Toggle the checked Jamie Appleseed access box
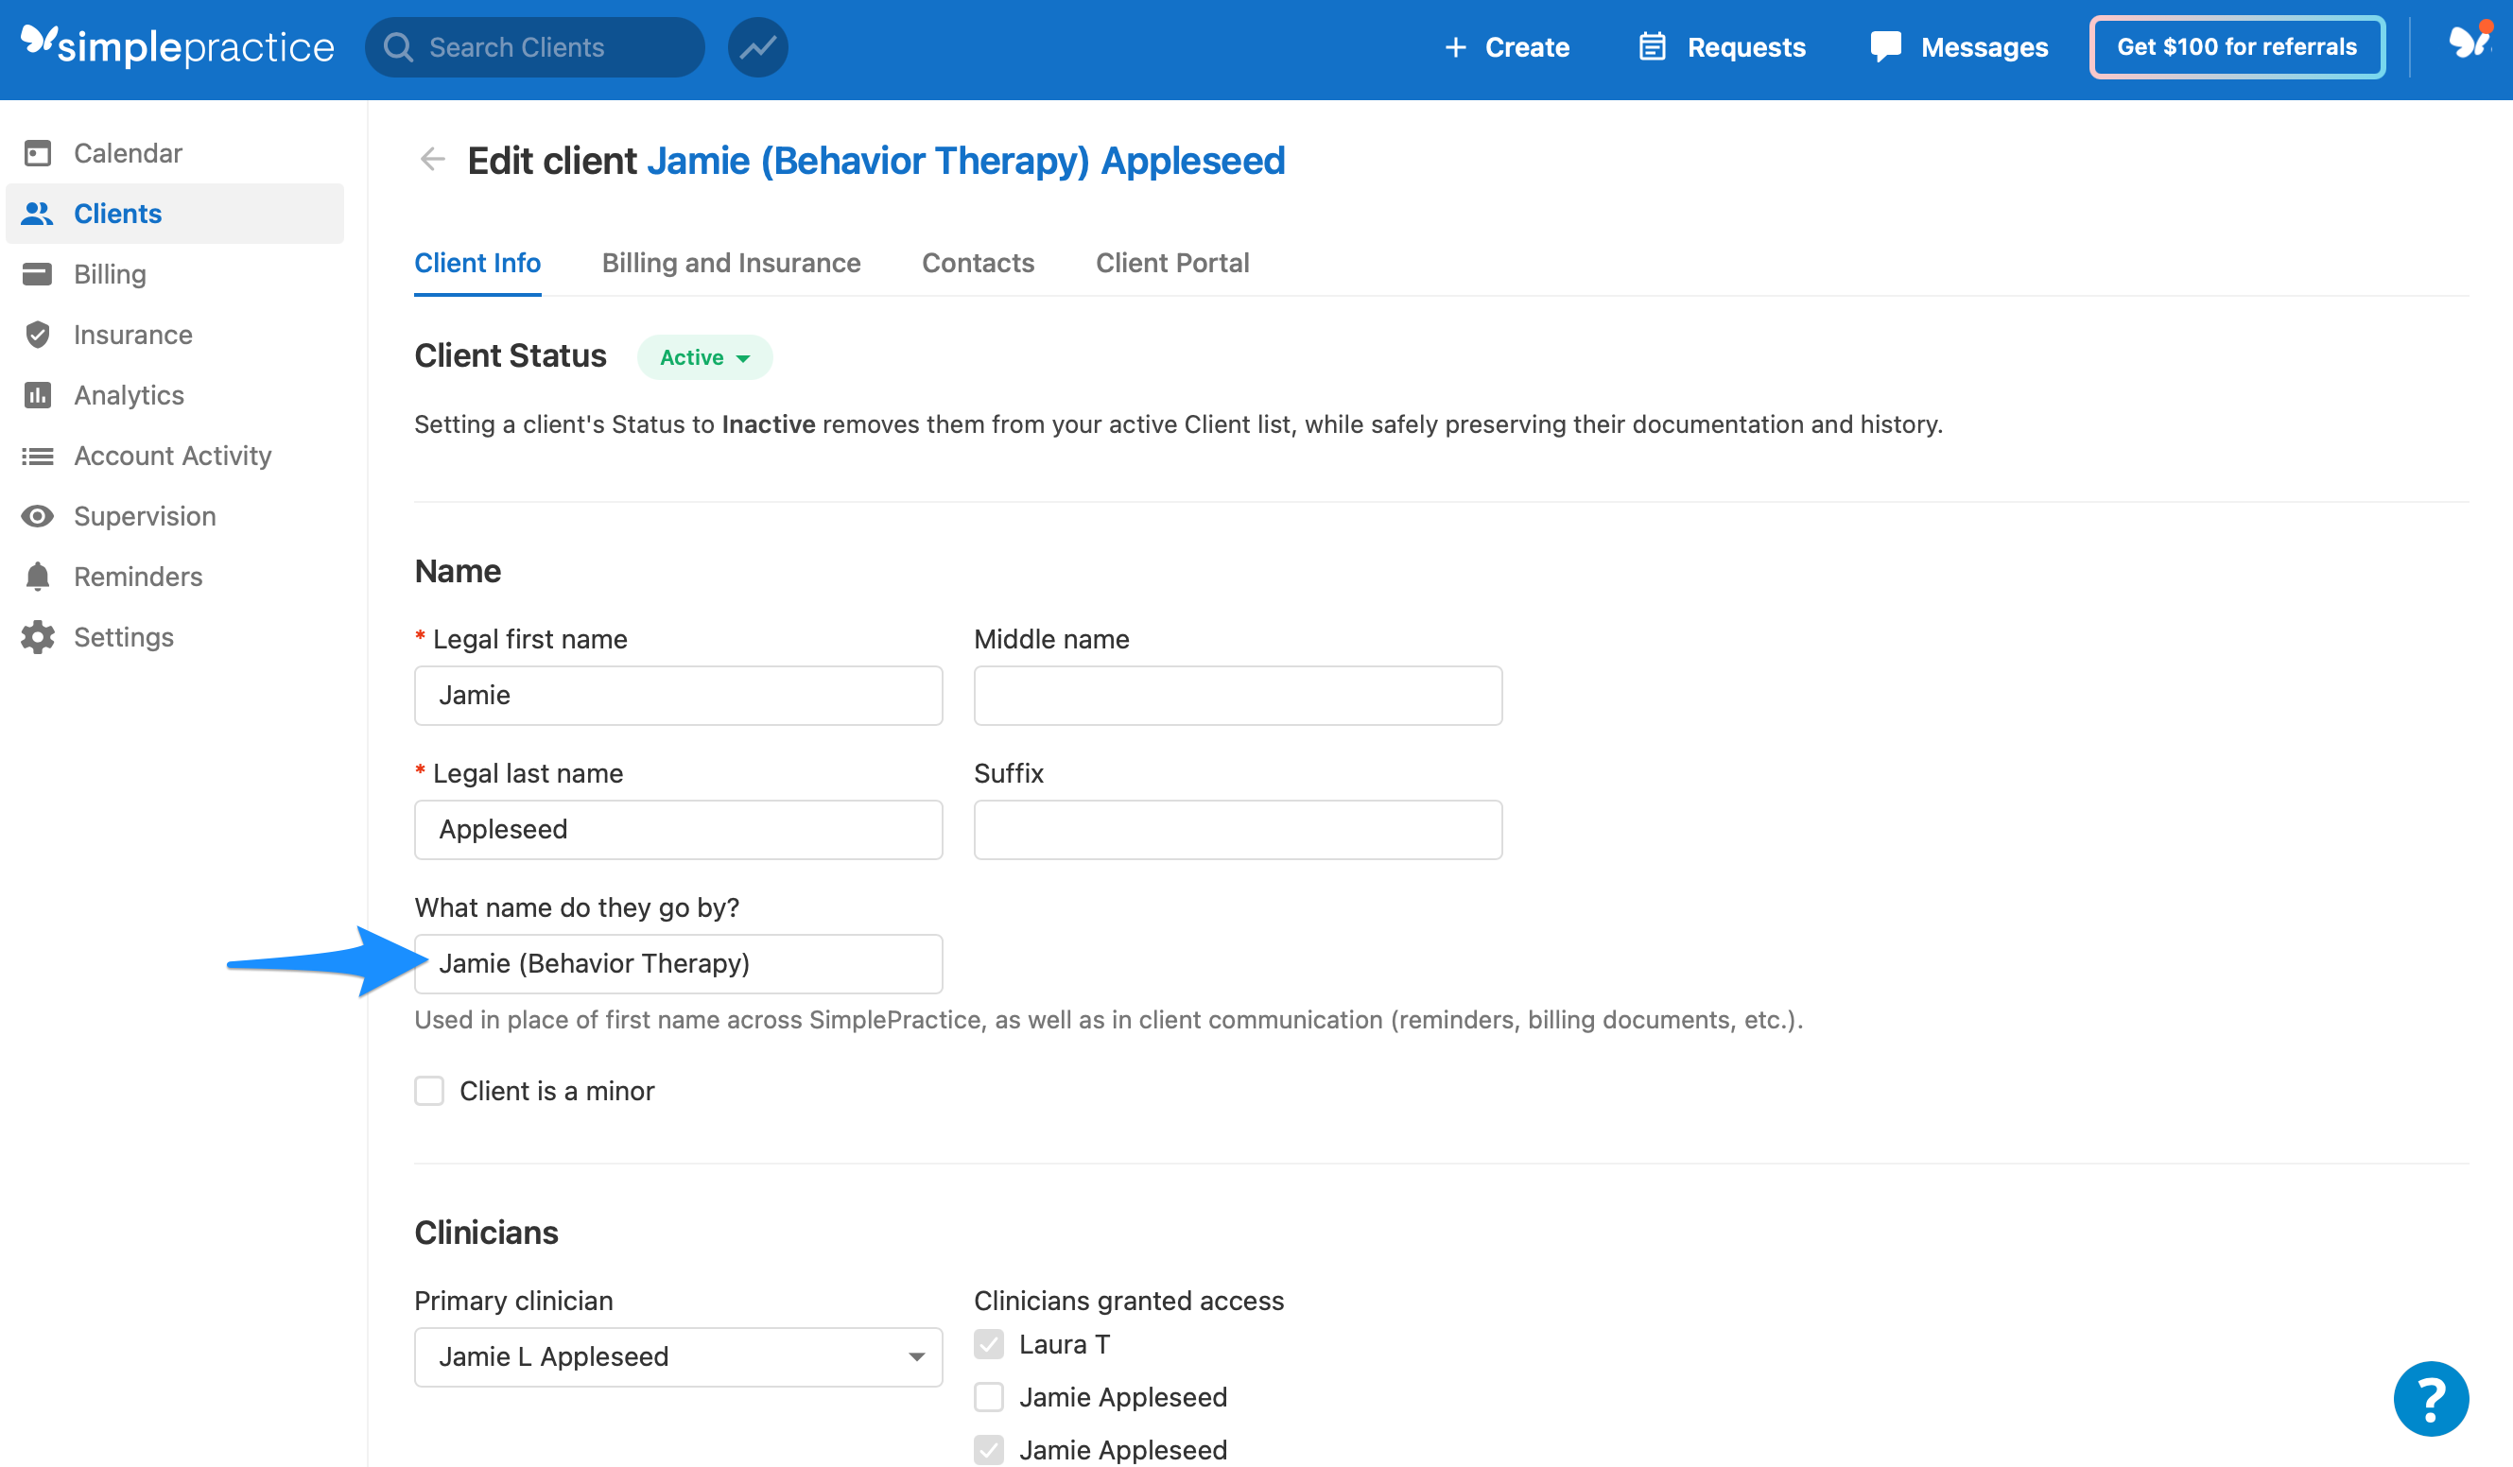The width and height of the screenshot is (2513, 1467). pos(988,1450)
